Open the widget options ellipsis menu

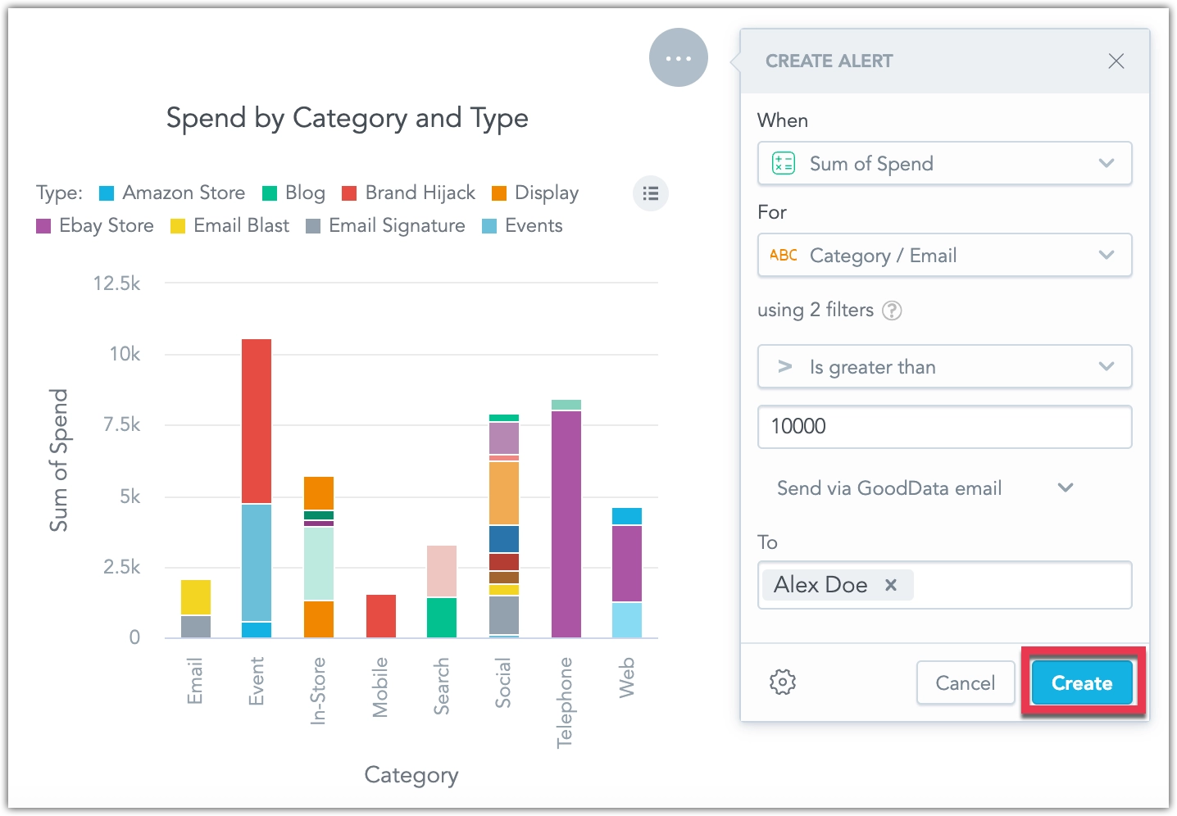pos(678,58)
